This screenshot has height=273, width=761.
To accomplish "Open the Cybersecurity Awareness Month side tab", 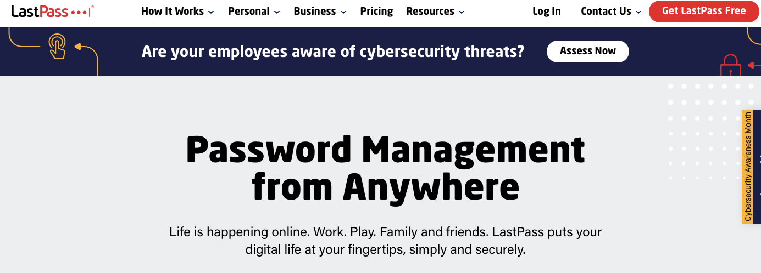I will (748, 167).
